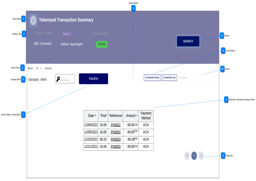Click the SEARCH button in the header
Image resolution: width=256 pixels, height=181 pixels.
[188, 41]
